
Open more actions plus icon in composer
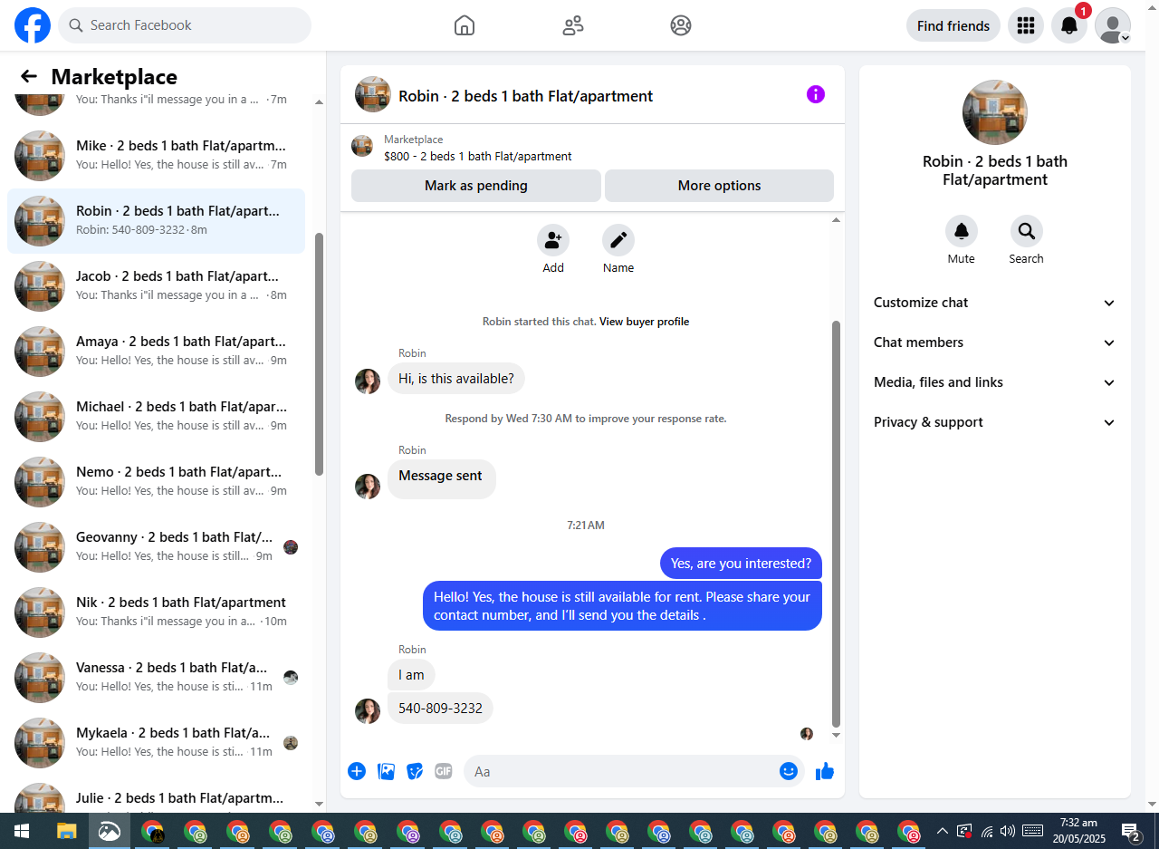coord(357,771)
